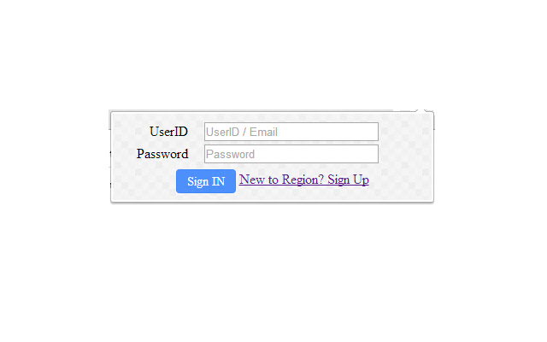
Task: Activate the Sign IN control
Action: tap(206, 181)
